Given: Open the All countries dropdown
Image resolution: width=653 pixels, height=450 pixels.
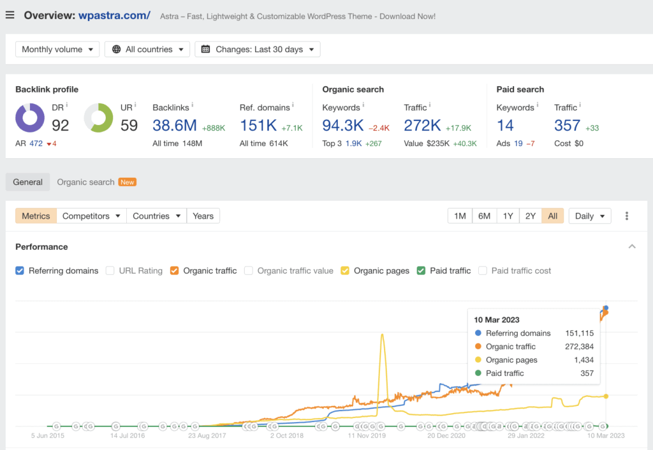Looking at the screenshot, I should coord(147,49).
